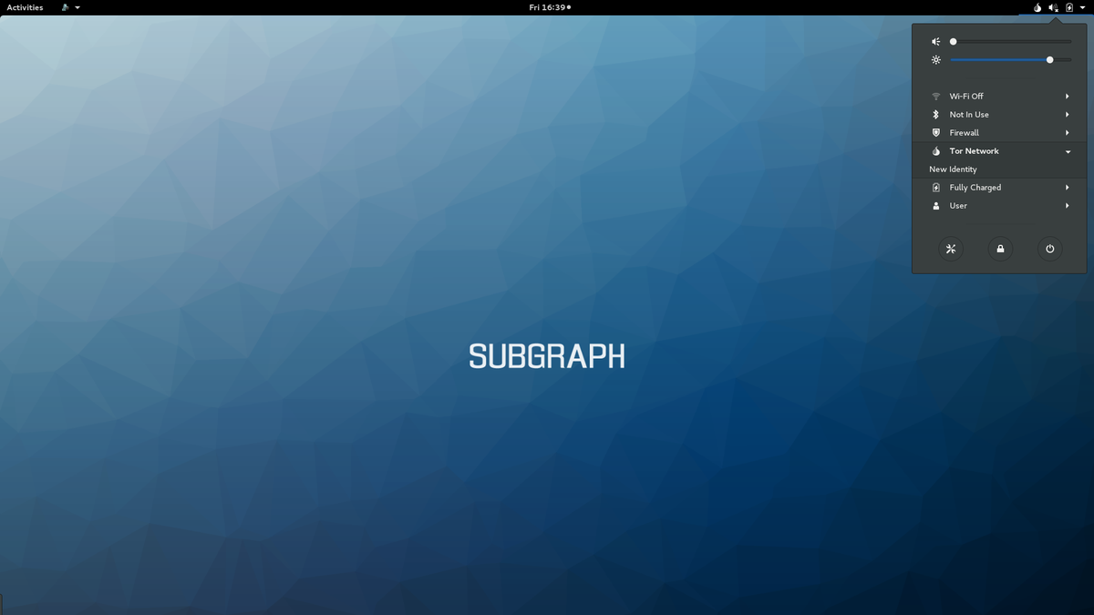The width and height of the screenshot is (1094, 615).
Task: Click the Firewall shield icon
Action: pyautogui.click(x=935, y=133)
